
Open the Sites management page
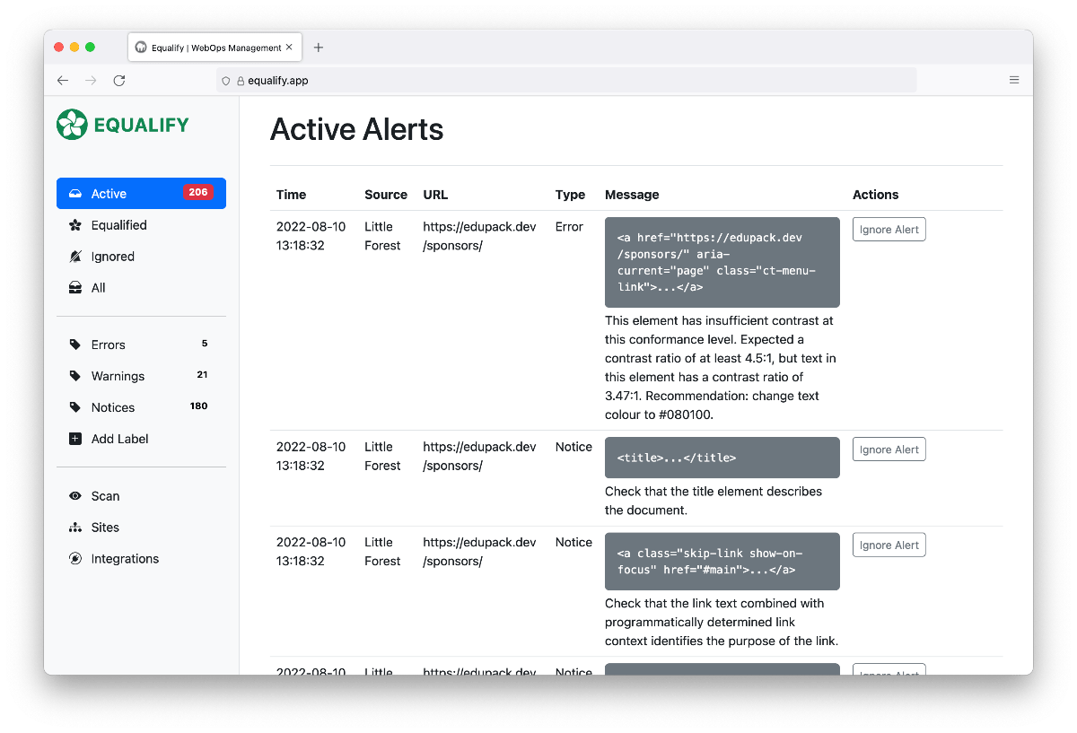[104, 527]
